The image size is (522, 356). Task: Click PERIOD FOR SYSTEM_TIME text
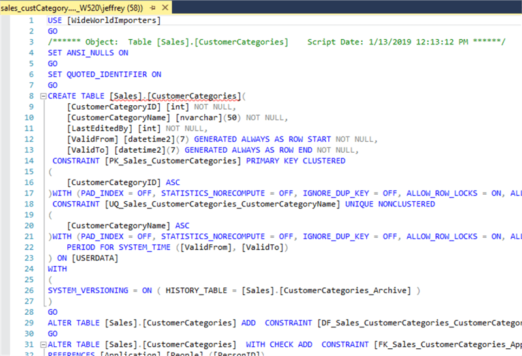coord(119,248)
